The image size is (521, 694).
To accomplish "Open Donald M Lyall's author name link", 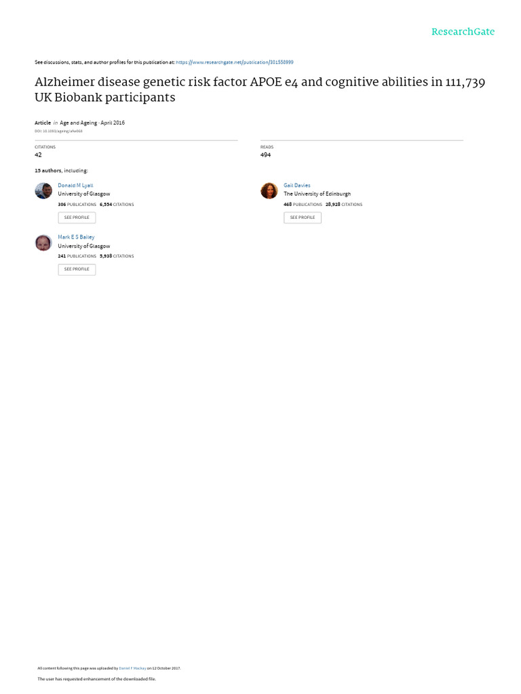I will 75,185.
